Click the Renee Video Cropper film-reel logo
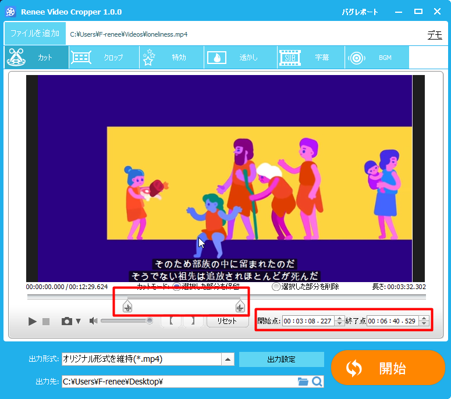This screenshot has width=451, height=399. click(x=10, y=12)
